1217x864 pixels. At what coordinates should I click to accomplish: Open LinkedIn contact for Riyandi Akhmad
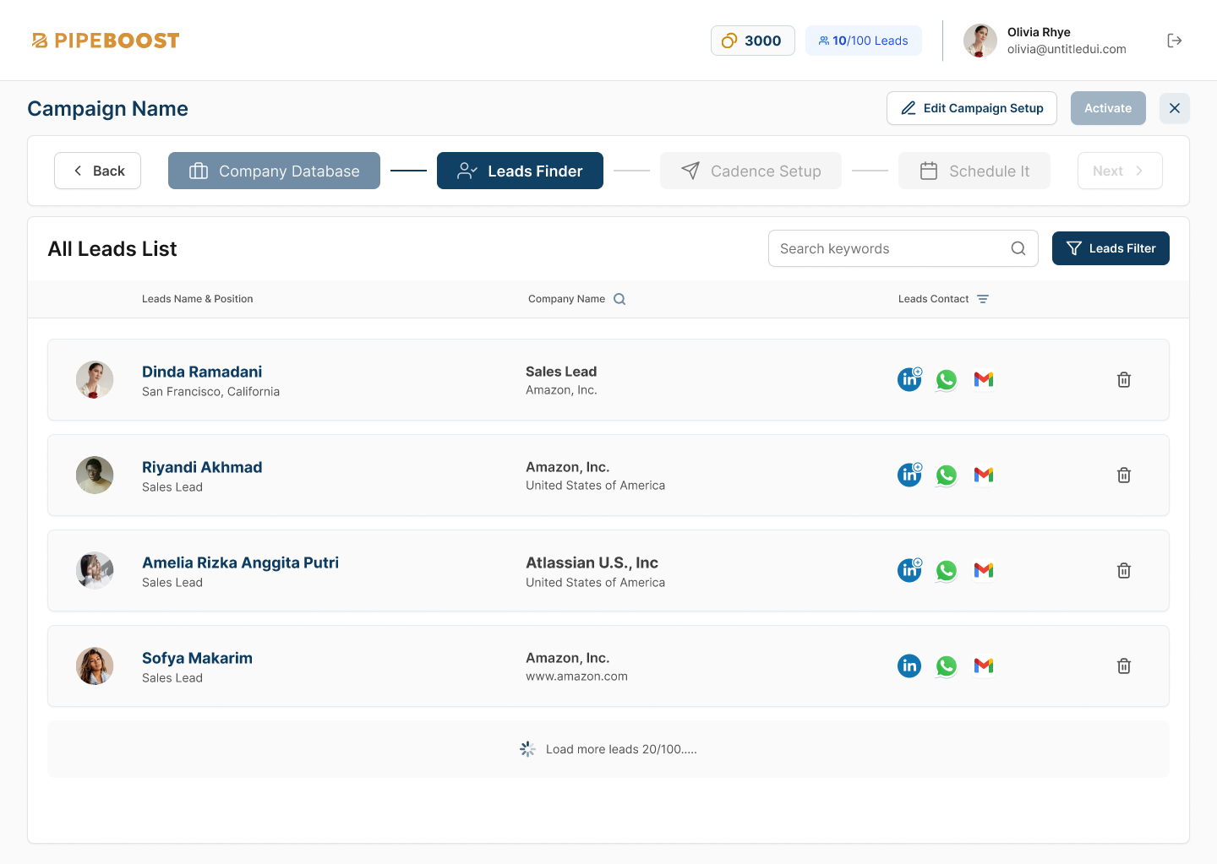coord(909,475)
